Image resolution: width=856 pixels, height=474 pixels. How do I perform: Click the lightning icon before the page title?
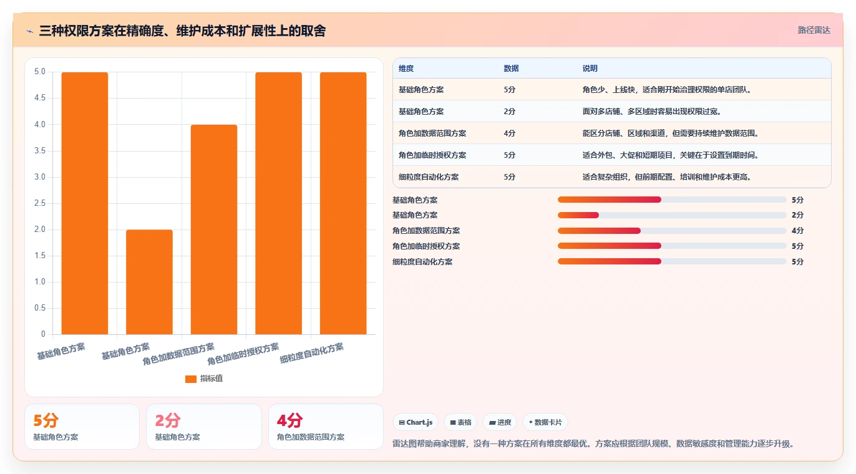[x=30, y=31]
